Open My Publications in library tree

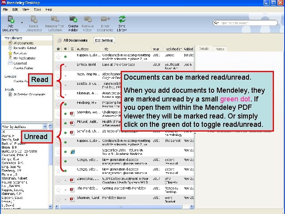click(x=25, y=58)
